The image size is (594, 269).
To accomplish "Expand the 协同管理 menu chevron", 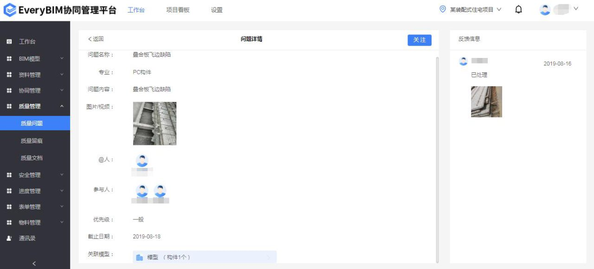I will (x=62, y=90).
